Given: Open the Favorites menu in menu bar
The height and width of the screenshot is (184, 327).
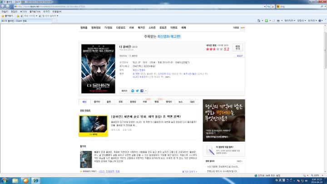Looking at the screenshot, I should coord(35,12).
